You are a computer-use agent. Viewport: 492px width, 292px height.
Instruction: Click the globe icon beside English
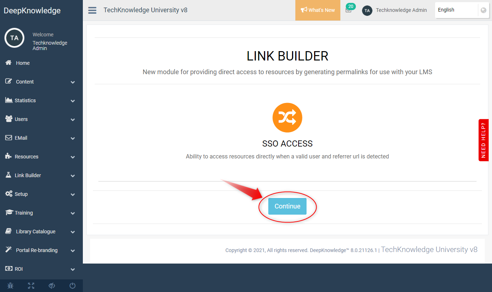483,10
